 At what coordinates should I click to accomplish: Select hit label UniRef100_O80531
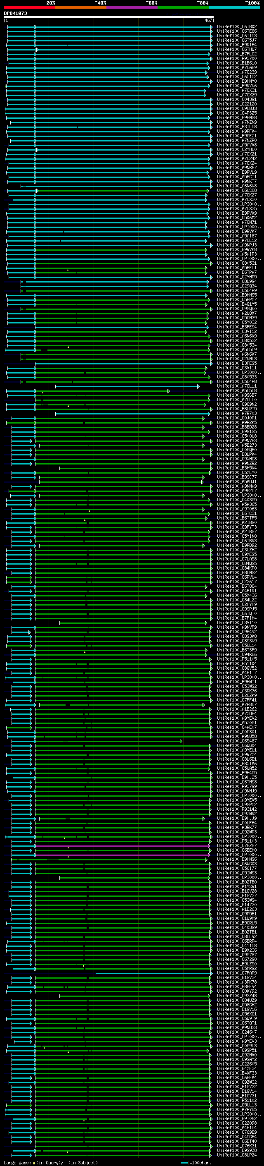pos(237,263)
